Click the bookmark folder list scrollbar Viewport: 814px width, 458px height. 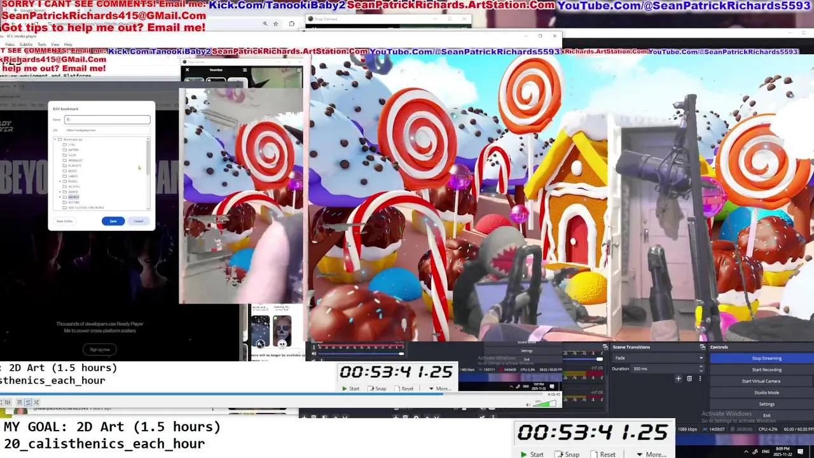[x=148, y=173]
